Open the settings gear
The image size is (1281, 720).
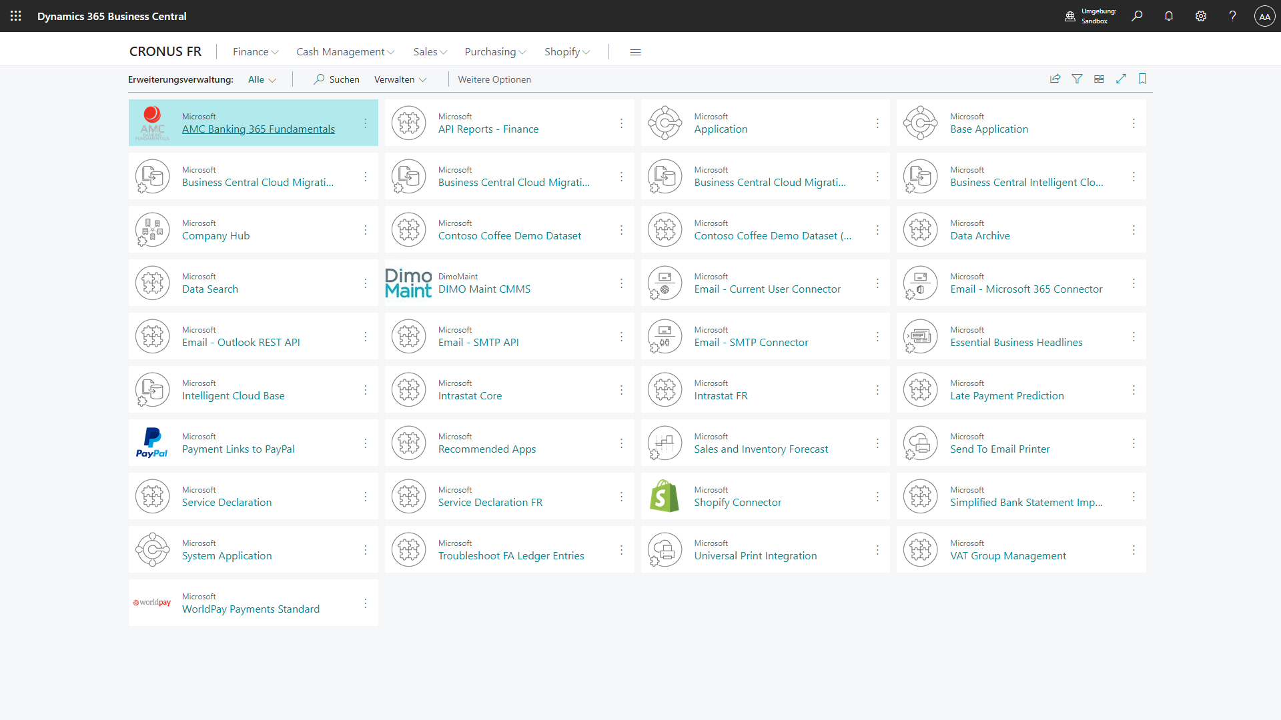coord(1201,16)
